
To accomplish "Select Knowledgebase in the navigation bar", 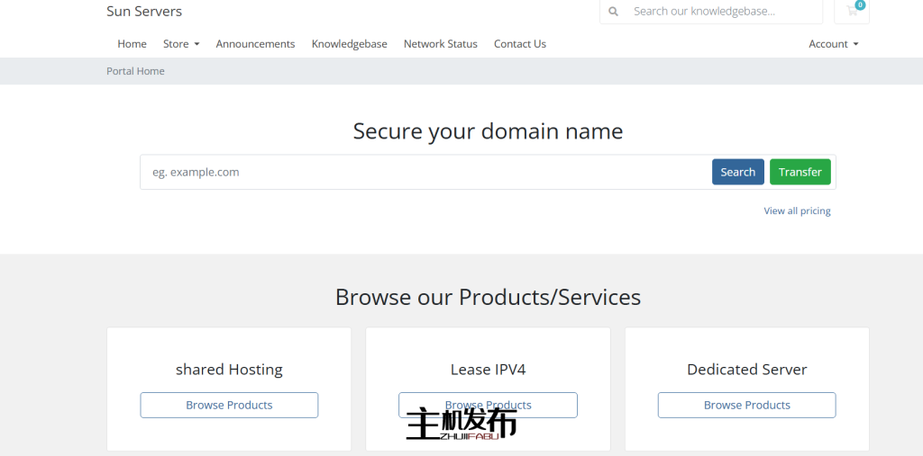I will pos(349,44).
